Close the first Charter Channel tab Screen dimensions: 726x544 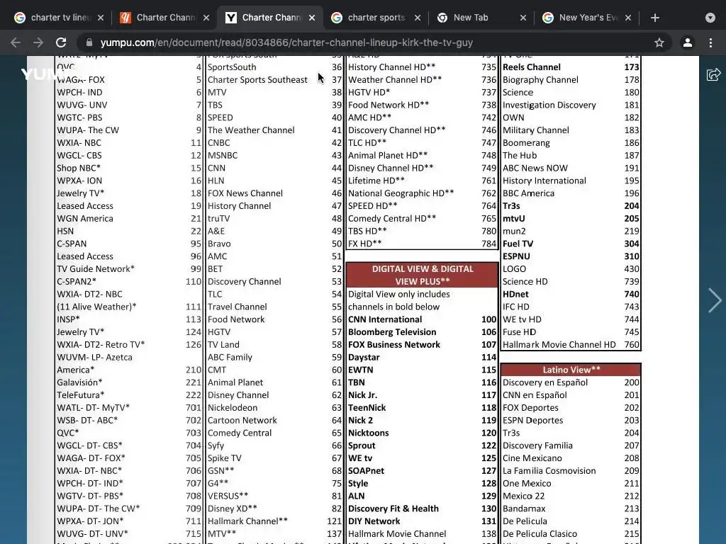[206, 18]
